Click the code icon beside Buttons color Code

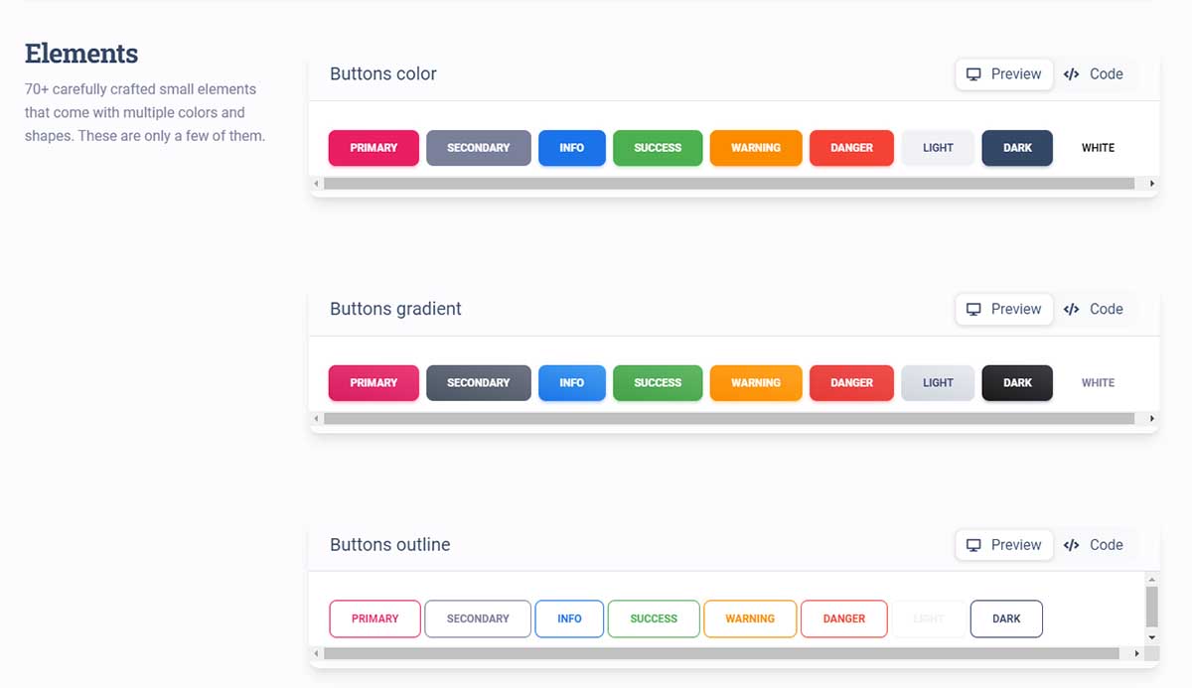pyautogui.click(x=1071, y=73)
